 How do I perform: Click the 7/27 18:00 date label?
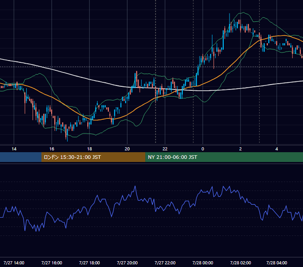90,263
